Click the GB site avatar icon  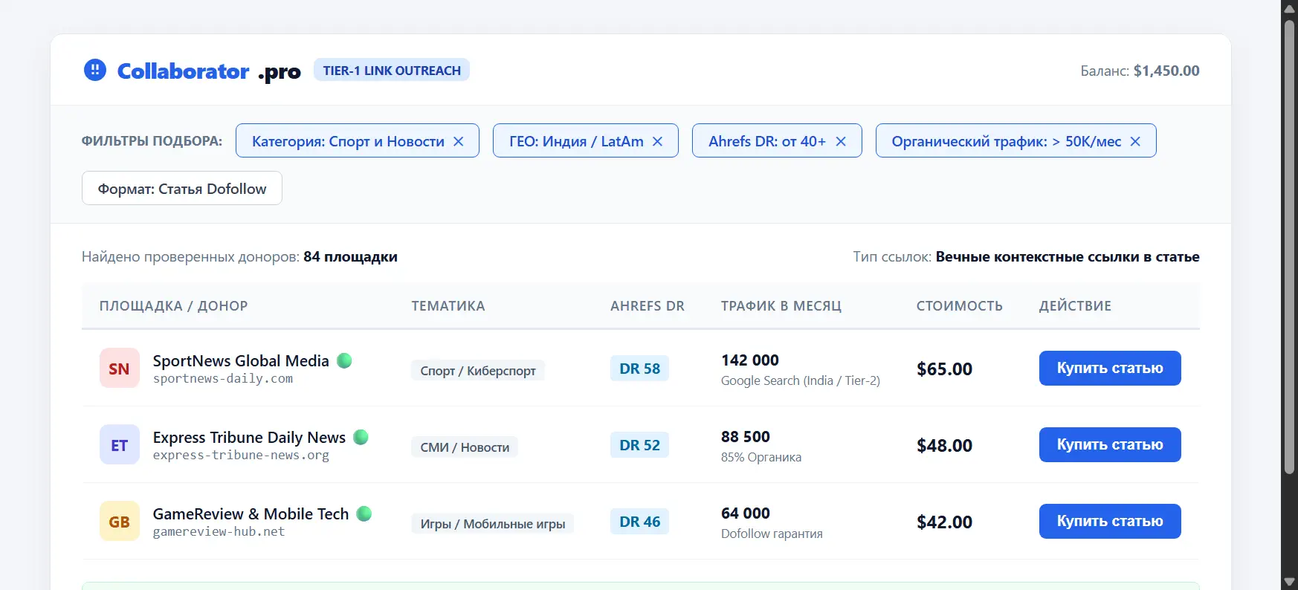pyautogui.click(x=119, y=522)
